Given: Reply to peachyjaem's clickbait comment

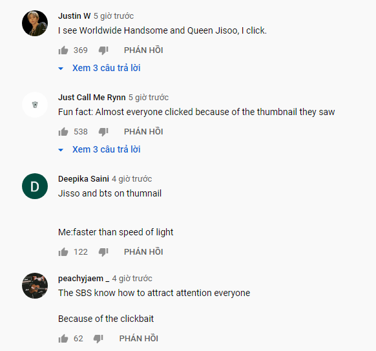Looking at the screenshot, I should coord(139,338).
